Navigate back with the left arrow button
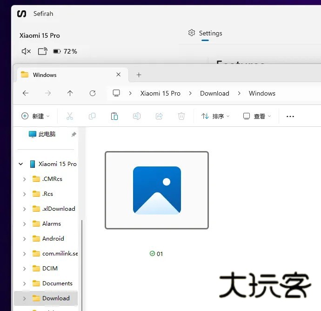321x311 pixels. pyautogui.click(x=26, y=93)
